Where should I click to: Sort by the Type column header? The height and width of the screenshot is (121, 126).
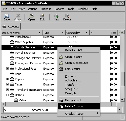click(x=54, y=33)
